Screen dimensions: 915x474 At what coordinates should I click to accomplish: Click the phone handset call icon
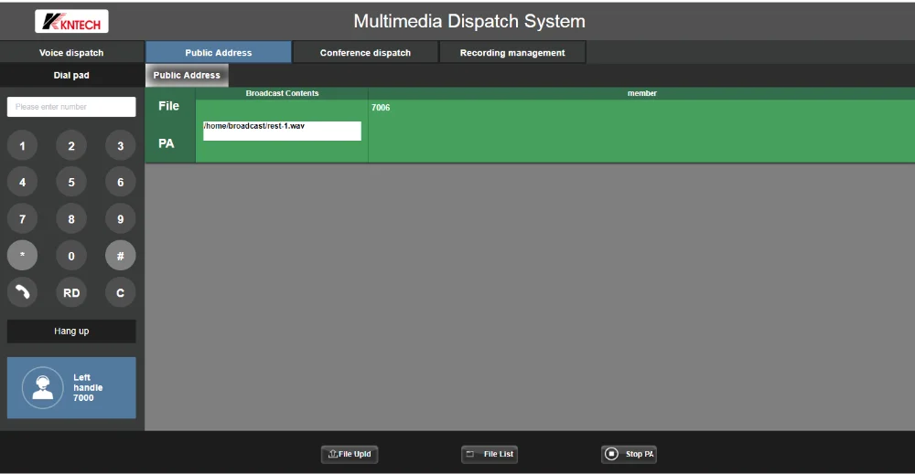pos(23,293)
